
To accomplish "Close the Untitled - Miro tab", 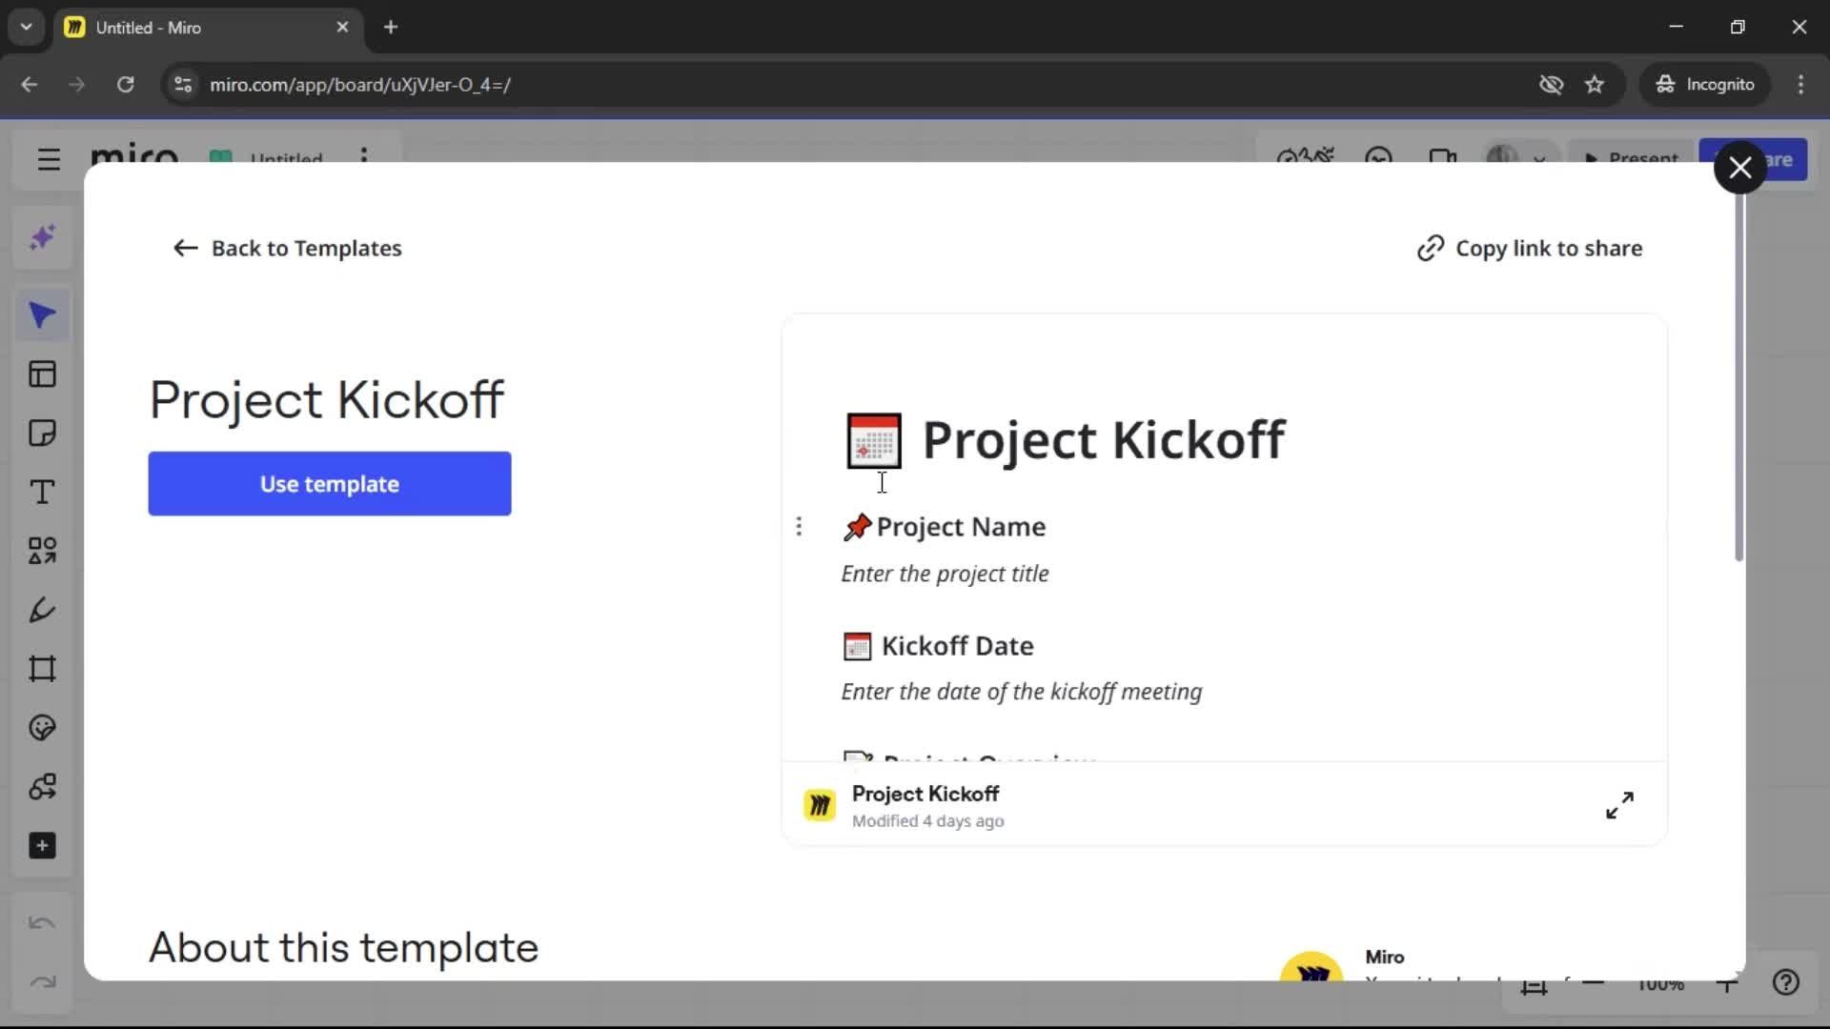I will point(342,27).
